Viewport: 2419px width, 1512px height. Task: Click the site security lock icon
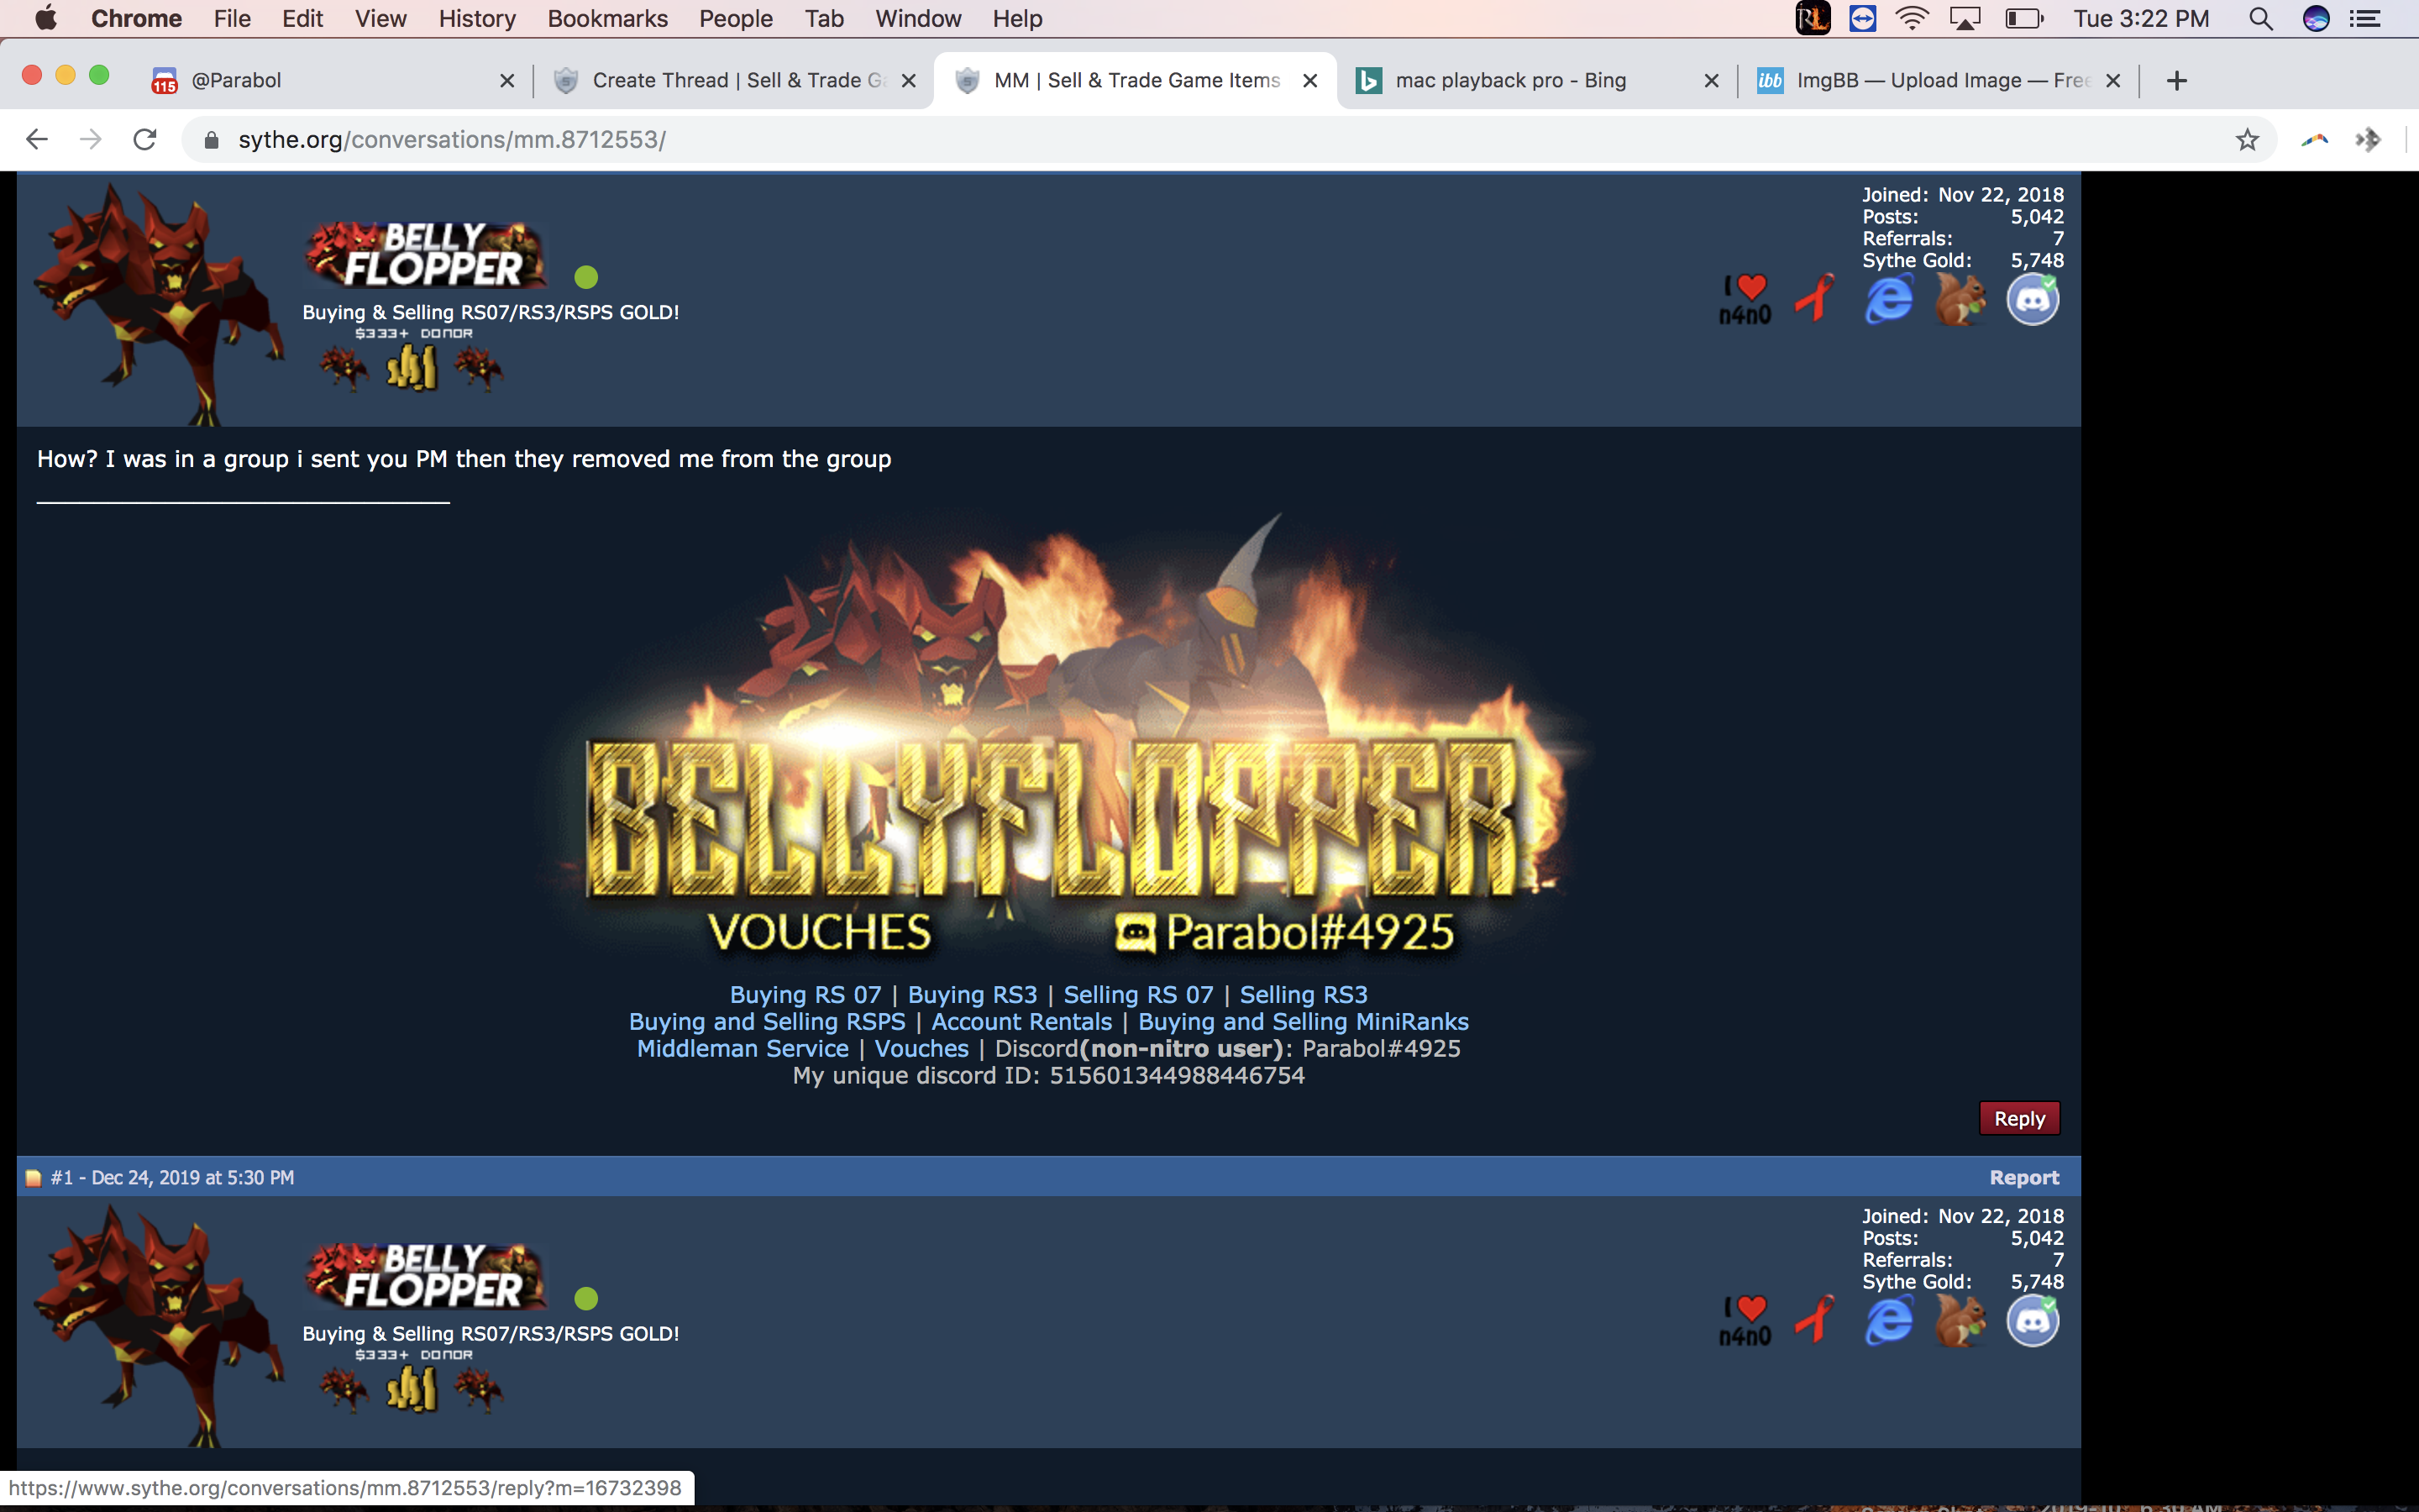pyautogui.click(x=211, y=140)
